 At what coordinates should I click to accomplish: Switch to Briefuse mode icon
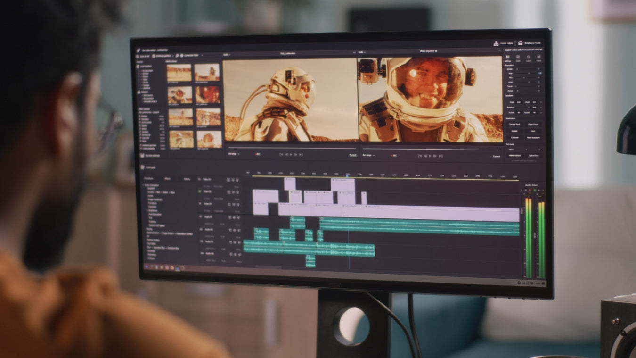(x=520, y=43)
